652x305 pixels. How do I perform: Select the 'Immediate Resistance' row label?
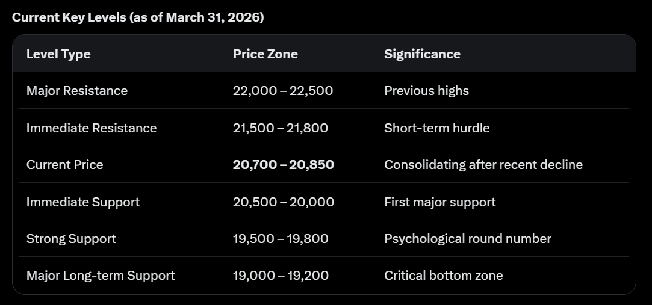tap(92, 128)
